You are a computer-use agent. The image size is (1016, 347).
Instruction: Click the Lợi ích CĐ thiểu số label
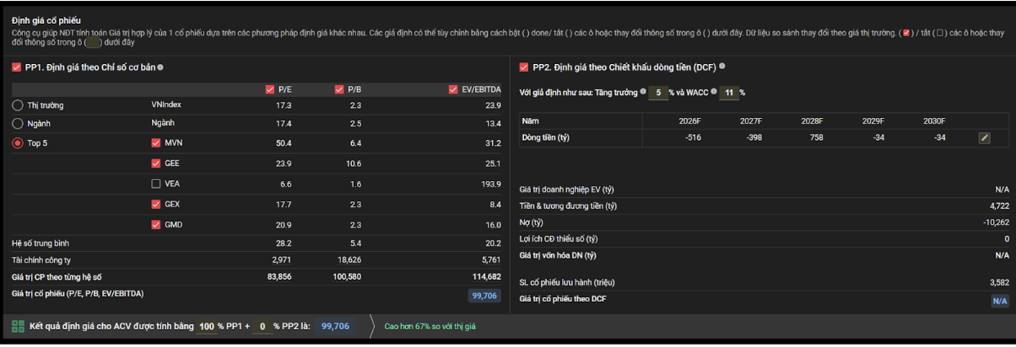click(559, 238)
